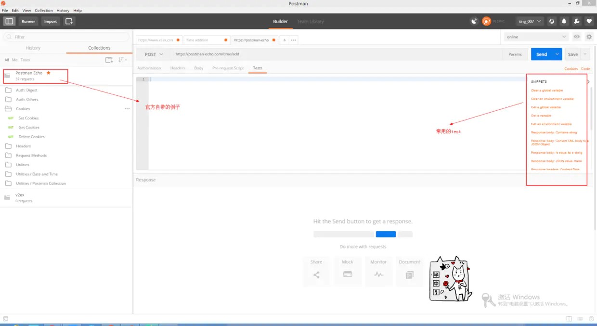
Task: Switch to the History tab
Action: click(x=33, y=48)
